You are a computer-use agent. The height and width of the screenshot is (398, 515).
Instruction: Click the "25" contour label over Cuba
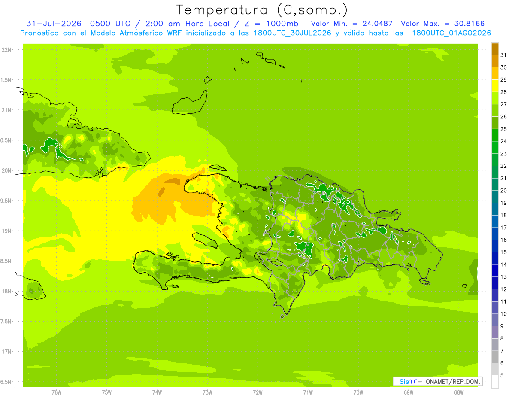pyautogui.click(x=59, y=146)
